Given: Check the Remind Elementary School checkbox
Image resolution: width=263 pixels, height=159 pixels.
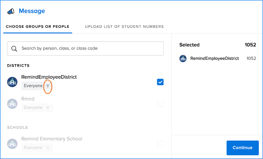Looking at the screenshot, I should (160, 144).
